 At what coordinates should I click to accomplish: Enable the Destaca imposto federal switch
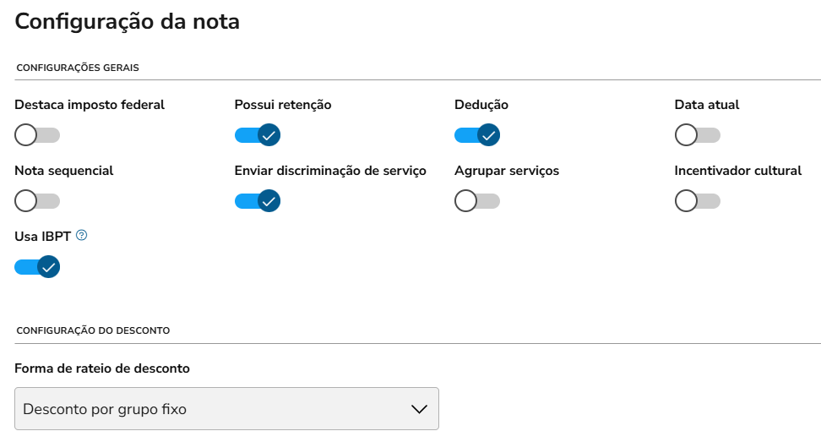[37, 135]
